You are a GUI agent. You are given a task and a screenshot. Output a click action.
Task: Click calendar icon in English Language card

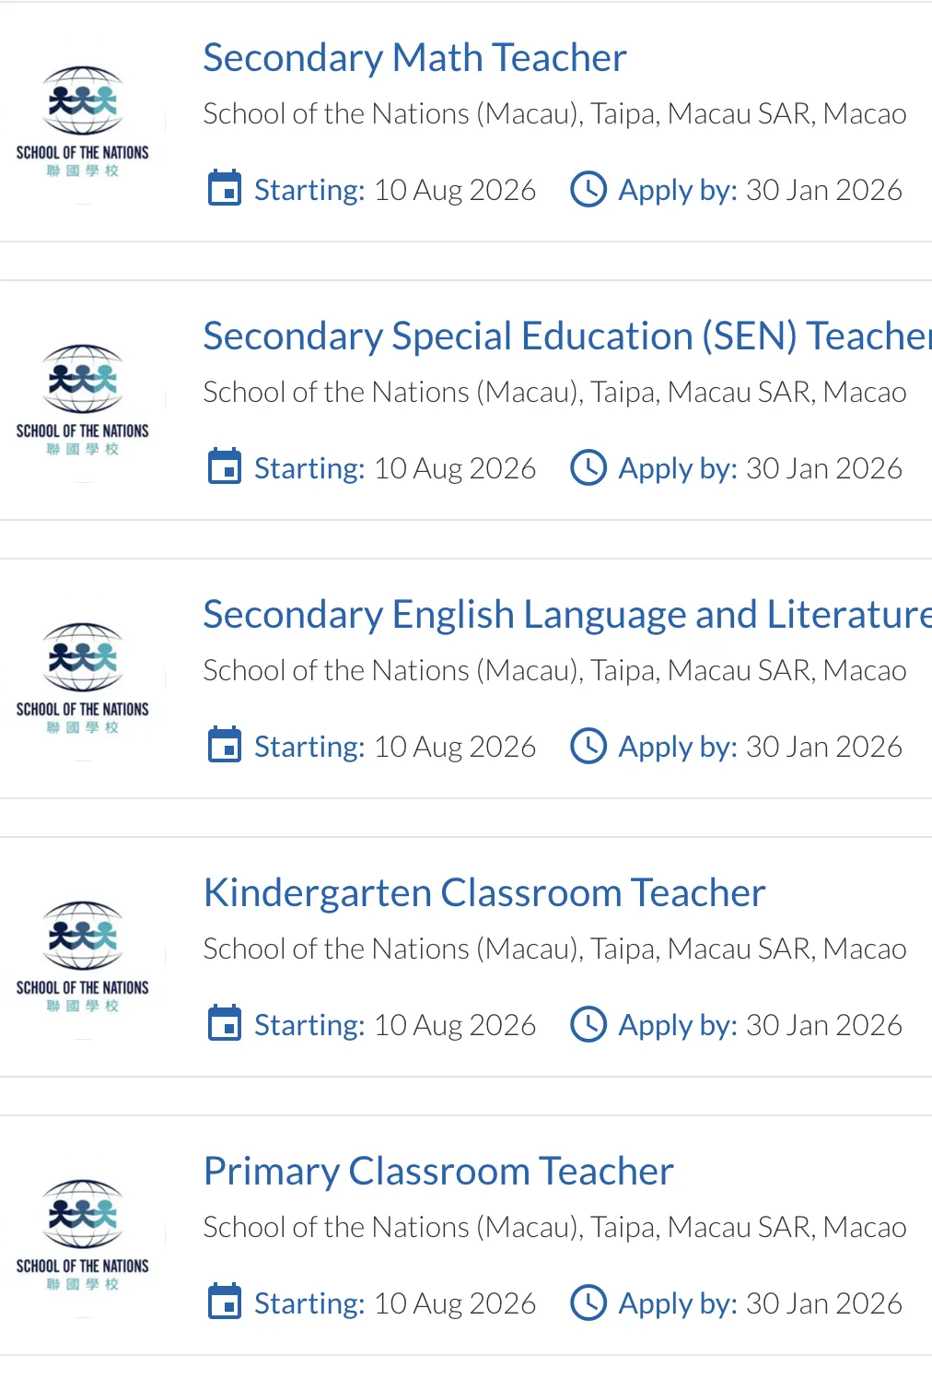(225, 746)
